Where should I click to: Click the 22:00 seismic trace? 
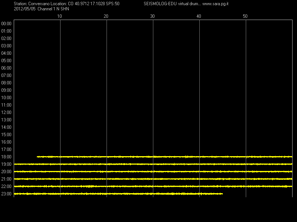click(153, 186)
